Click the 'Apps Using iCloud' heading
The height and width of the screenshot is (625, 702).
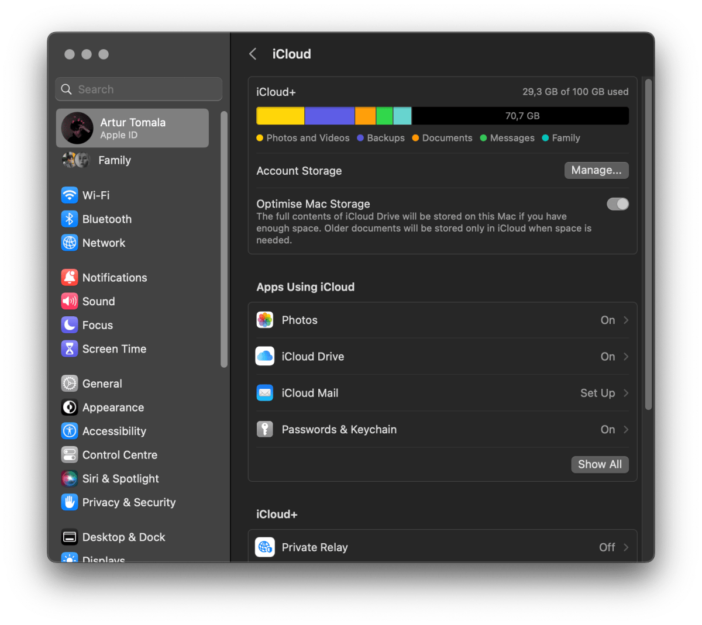click(305, 287)
